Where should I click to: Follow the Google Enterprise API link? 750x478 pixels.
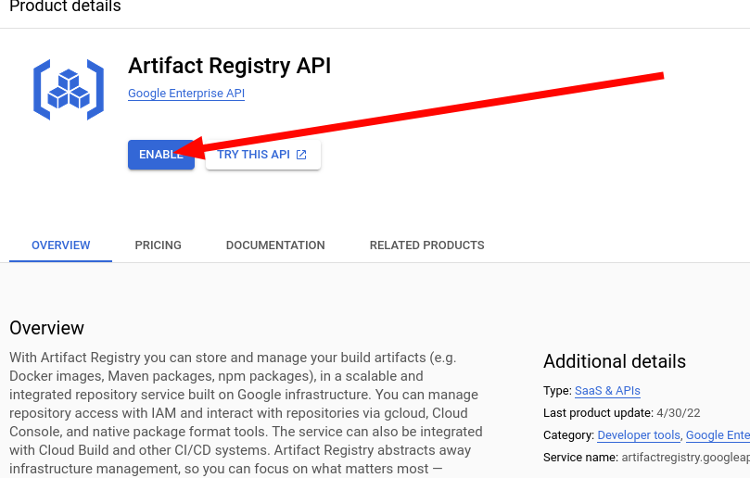(x=186, y=94)
